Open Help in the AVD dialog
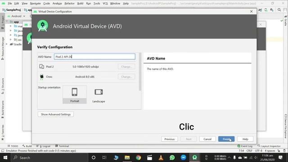This screenshot has height=162, width=288. coord(245,139)
